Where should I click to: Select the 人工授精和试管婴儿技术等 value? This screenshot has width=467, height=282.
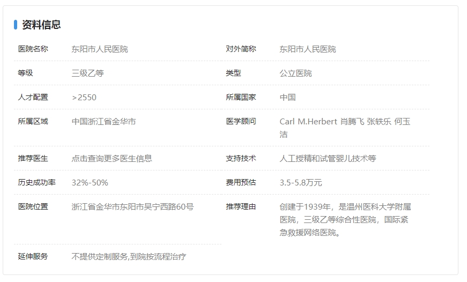pos(328,158)
